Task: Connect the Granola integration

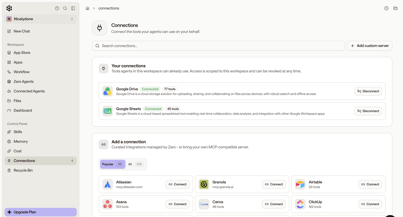Action: (274, 184)
